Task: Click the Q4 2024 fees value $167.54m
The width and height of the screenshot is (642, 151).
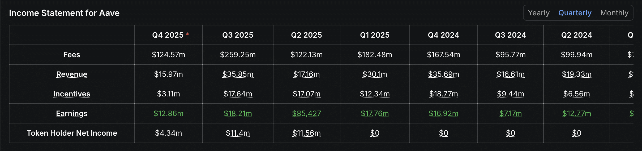Action: click(443, 55)
